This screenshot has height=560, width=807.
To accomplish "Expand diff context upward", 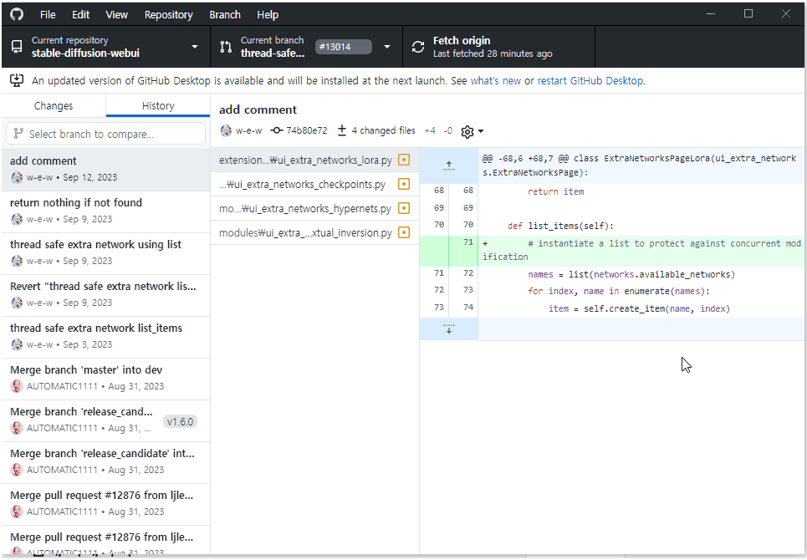I will click(x=449, y=165).
